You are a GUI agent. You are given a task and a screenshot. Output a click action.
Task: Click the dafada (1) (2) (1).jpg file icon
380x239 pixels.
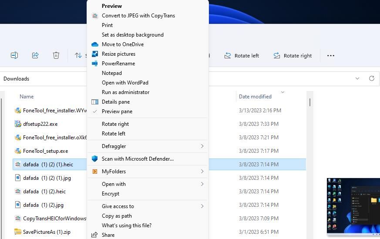coord(18,178)
